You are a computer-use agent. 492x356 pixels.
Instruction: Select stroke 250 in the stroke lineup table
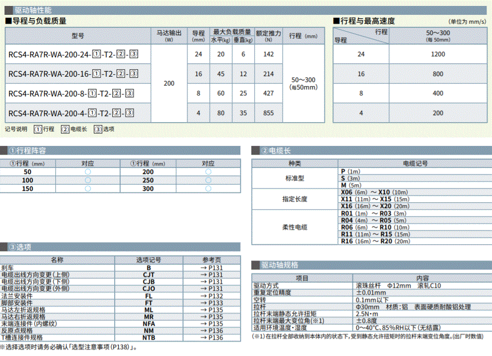point(148,180)
